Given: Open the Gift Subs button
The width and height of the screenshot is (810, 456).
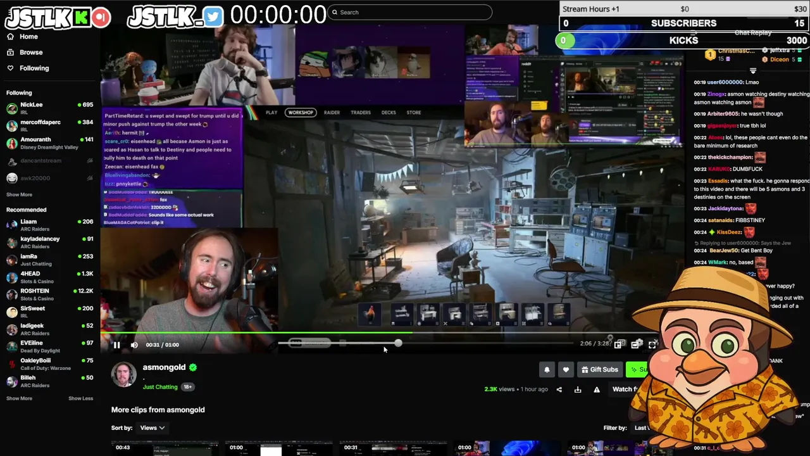Looking at the screenshot, I should (x=599, y=370).
